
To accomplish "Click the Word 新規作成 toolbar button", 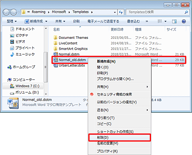I will (34, 21).
